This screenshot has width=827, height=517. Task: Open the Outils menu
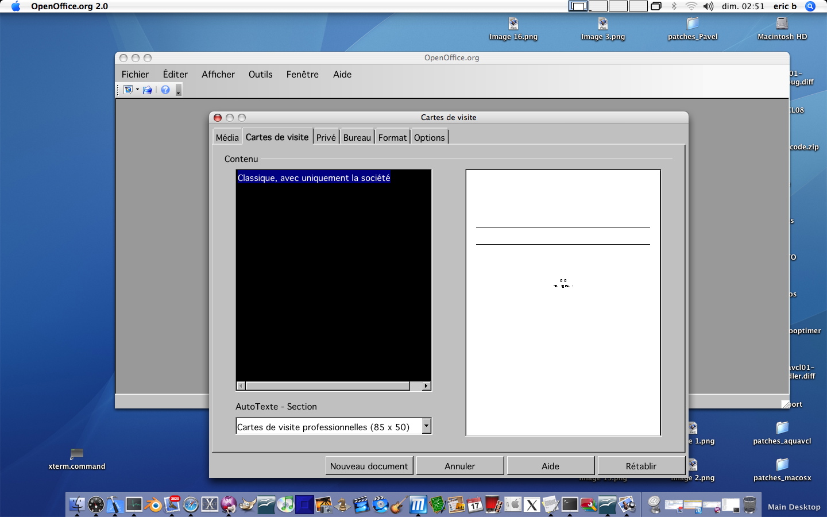click(x=261, y=74)
